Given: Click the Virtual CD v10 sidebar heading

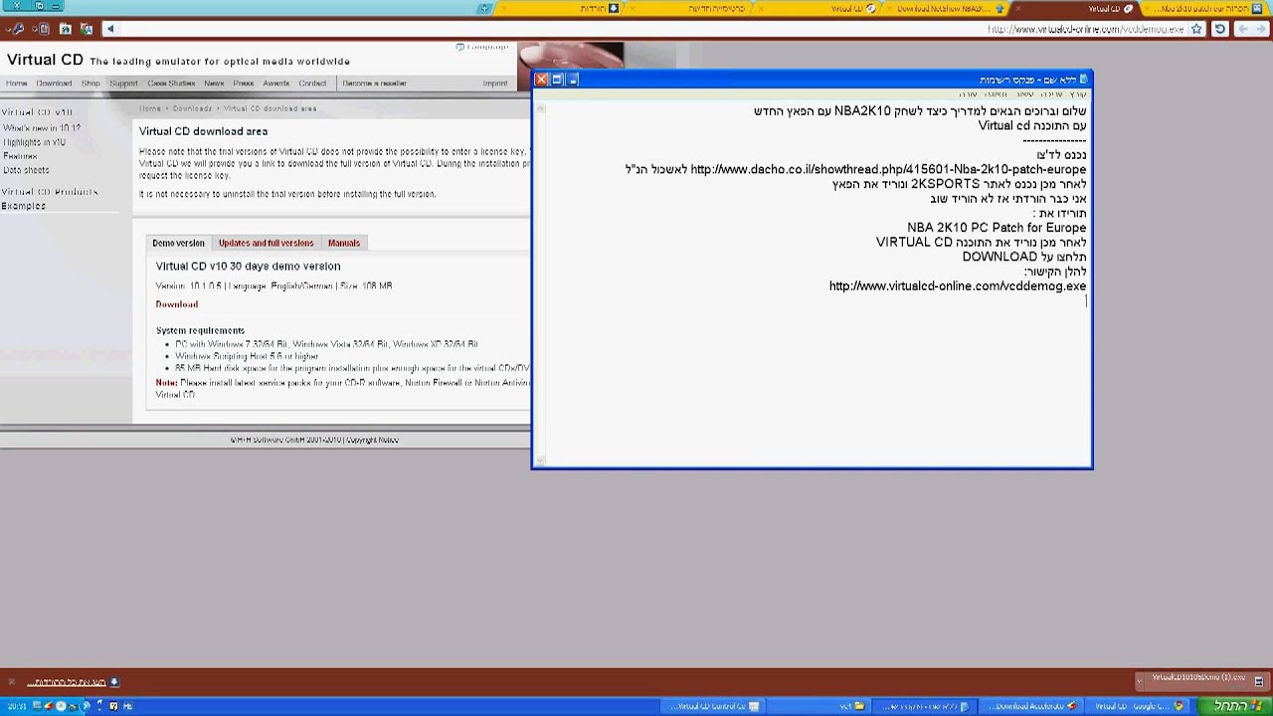Looking at the screenshot, I should (37, 112).
